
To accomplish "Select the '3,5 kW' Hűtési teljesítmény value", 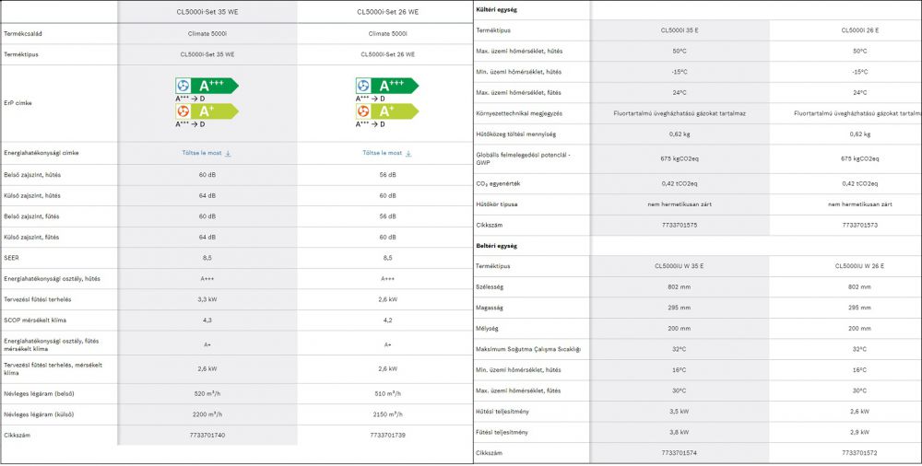I will 680,412.
